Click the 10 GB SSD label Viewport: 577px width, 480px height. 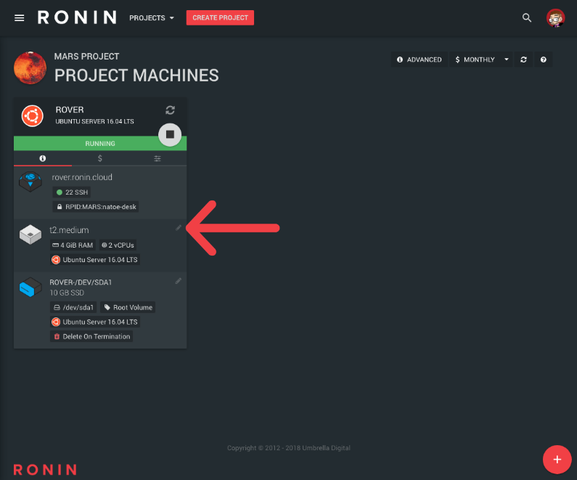[67, 293]
